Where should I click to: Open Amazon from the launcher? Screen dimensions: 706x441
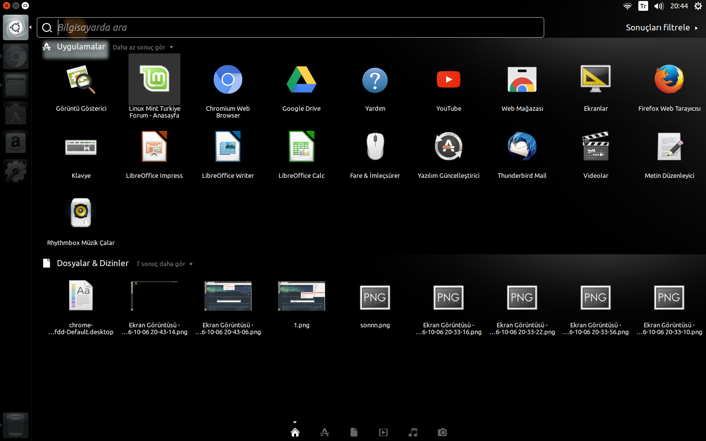[x=16, y=143]
